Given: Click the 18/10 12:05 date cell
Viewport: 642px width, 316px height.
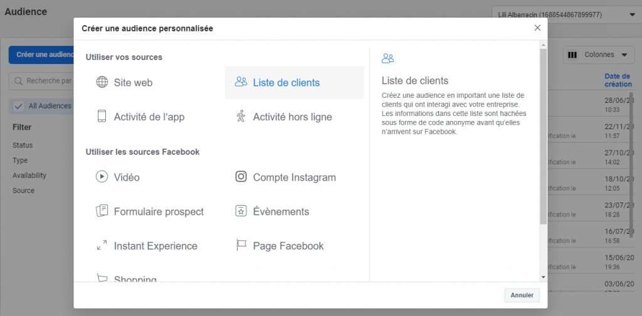Looking at the screenshot, I should point(618,183).
